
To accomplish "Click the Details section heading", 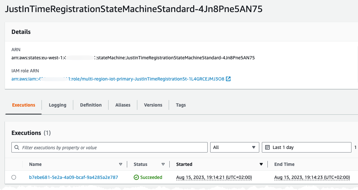I will pos(21,32).
